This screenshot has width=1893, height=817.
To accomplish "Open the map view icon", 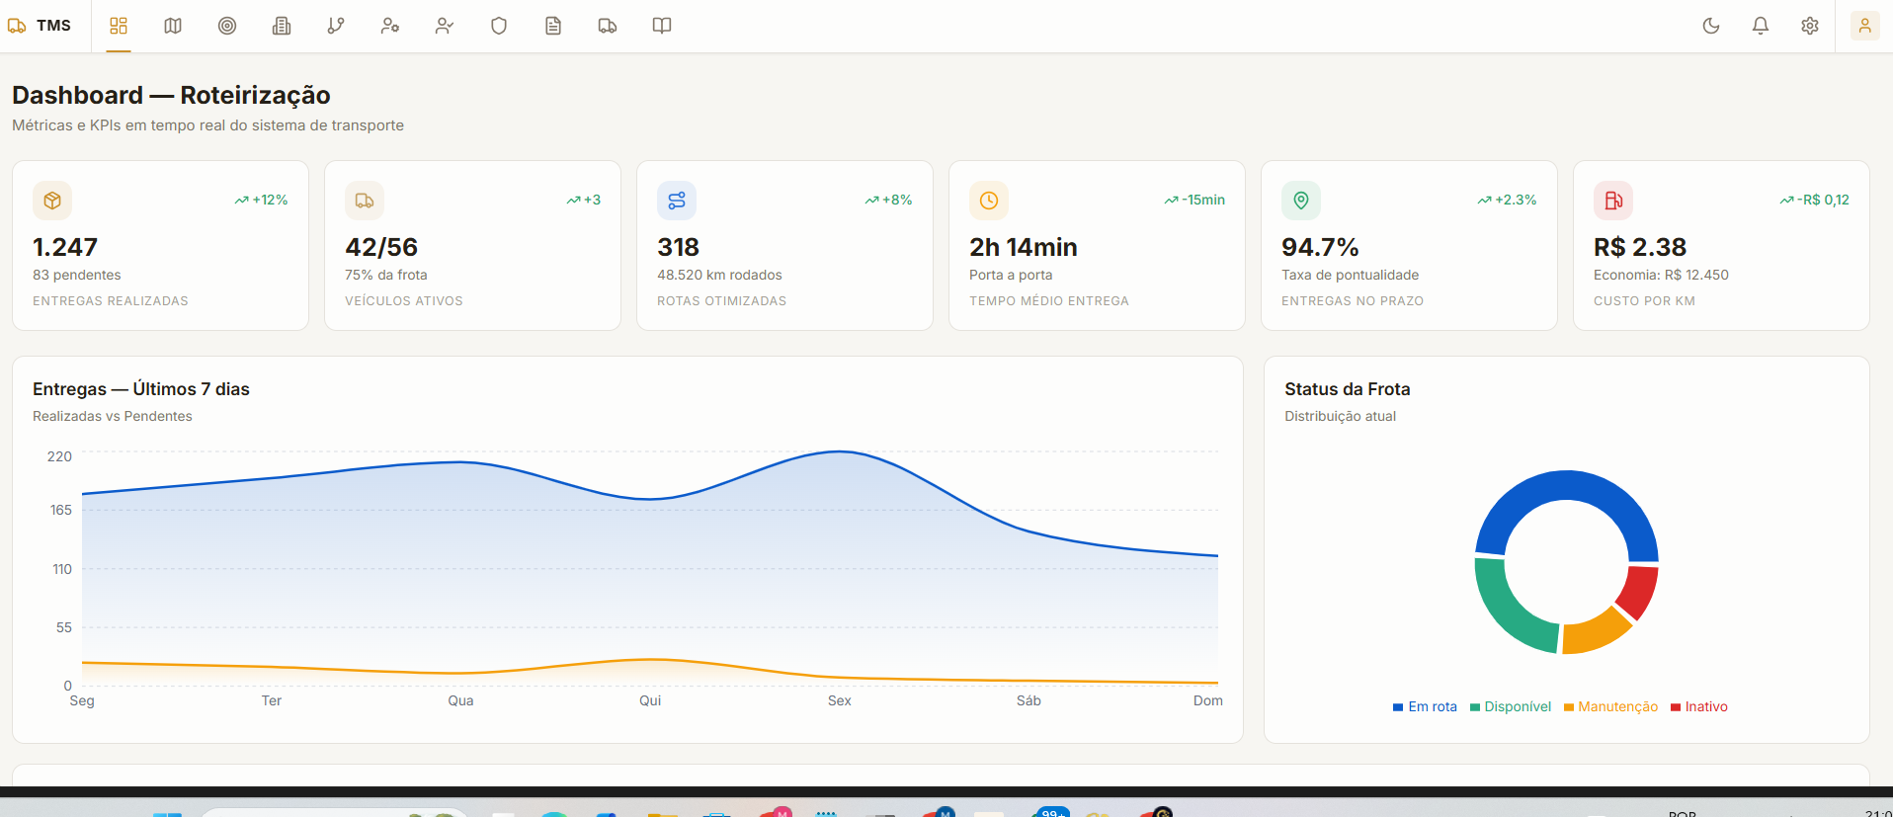I will point(173,26).
